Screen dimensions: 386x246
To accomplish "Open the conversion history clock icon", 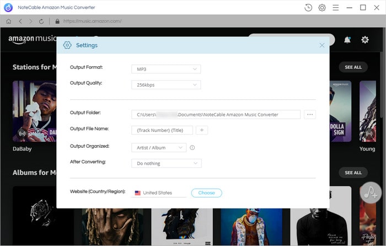I will pos(308,8).
